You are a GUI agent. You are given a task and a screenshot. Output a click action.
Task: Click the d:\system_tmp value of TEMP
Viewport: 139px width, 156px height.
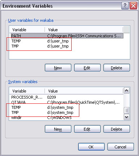pyautogui.click(x=60, y=107)
